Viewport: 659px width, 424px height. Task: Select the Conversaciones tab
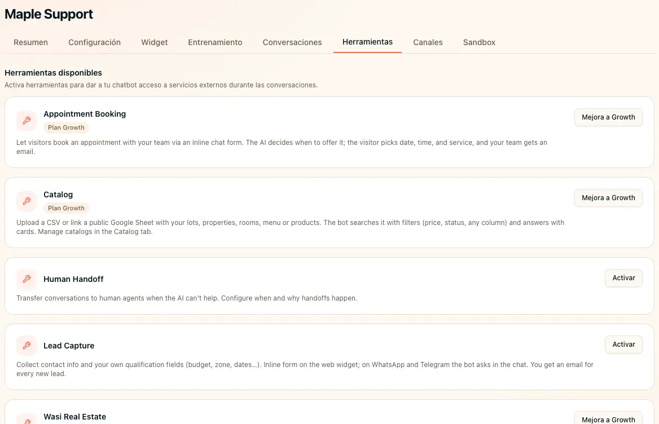tap(292, 42)
